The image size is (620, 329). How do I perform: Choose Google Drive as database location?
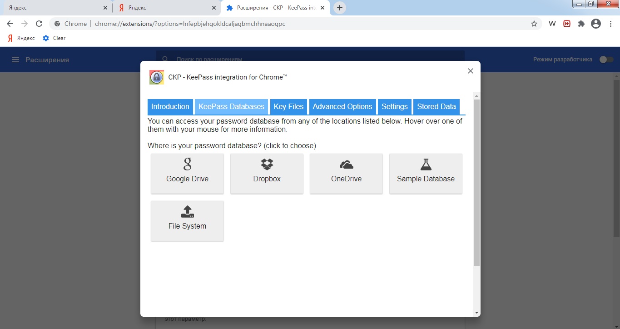(x=187, y=173)
